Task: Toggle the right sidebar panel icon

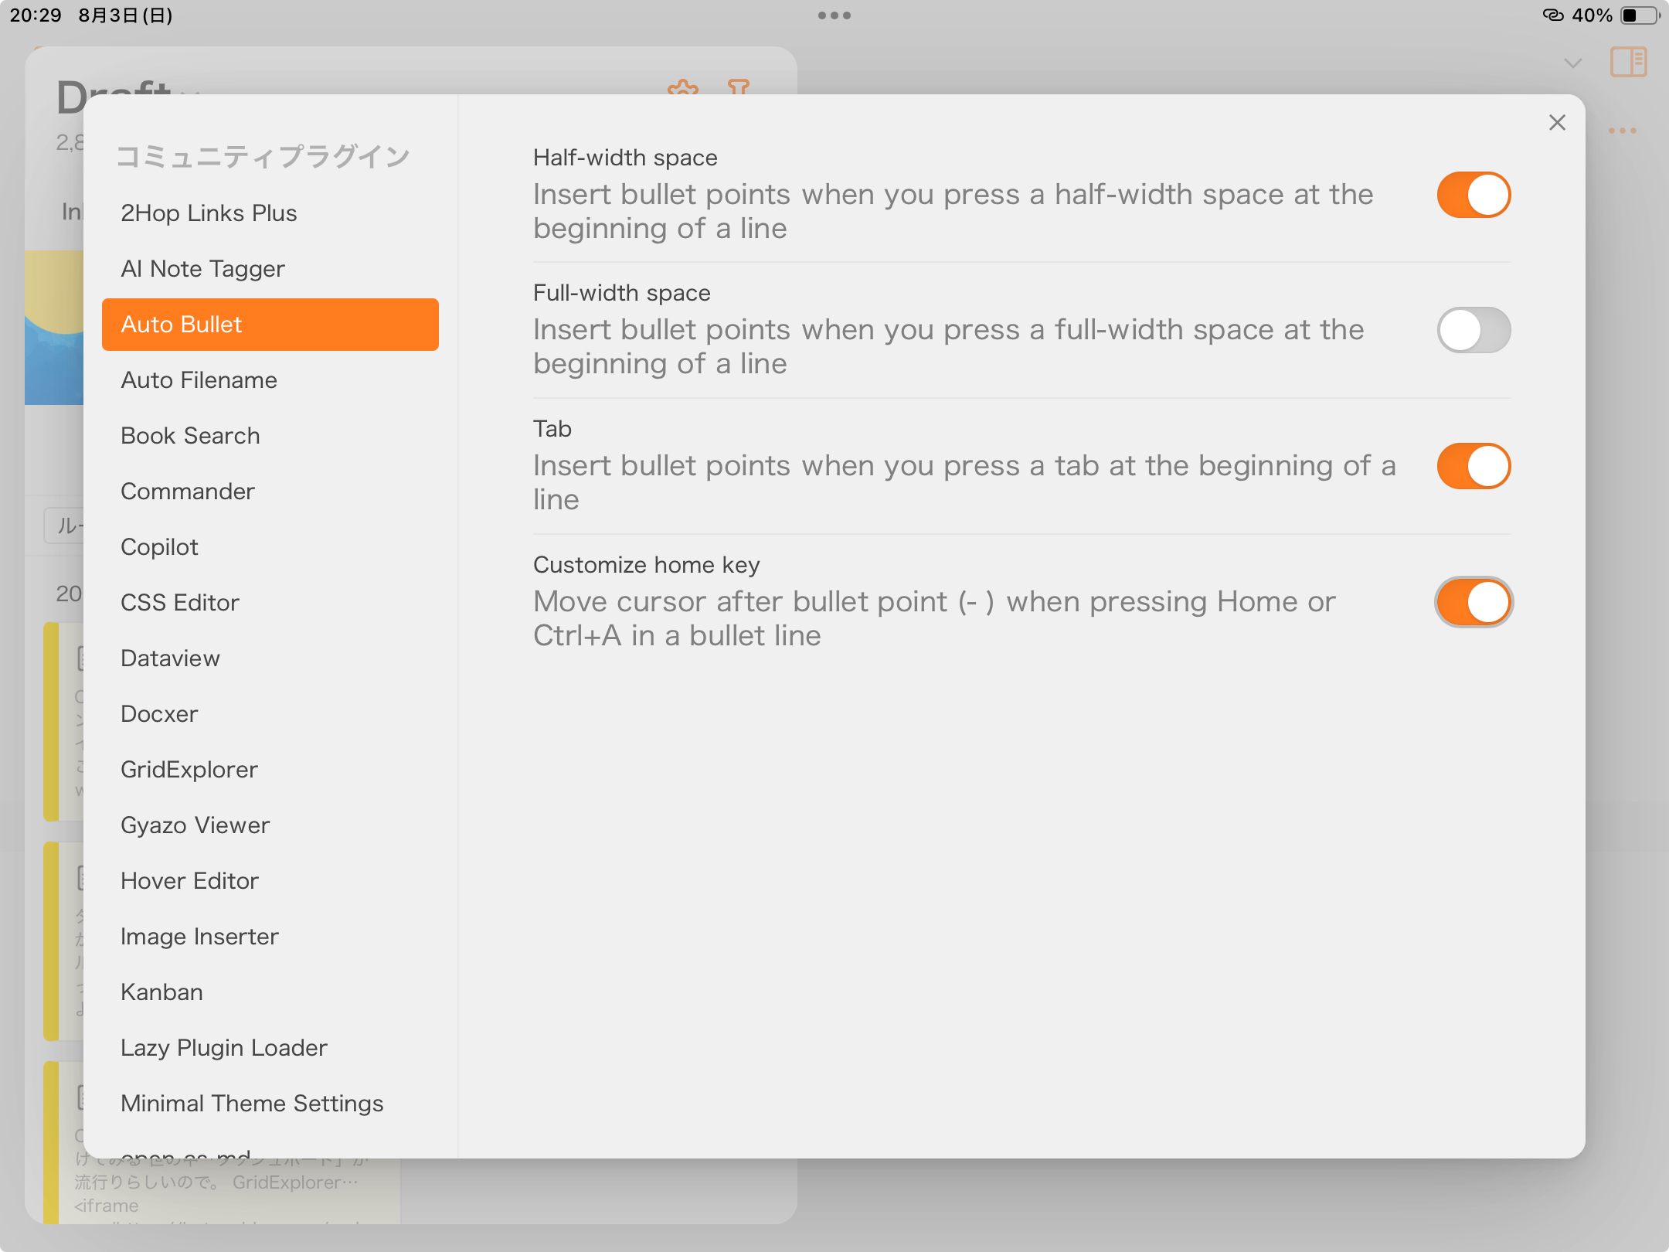Action: 1628,62
